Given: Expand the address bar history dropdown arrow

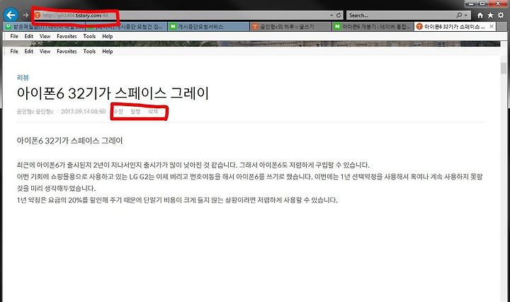Looking at the screenshot, I should click(331, 16).
